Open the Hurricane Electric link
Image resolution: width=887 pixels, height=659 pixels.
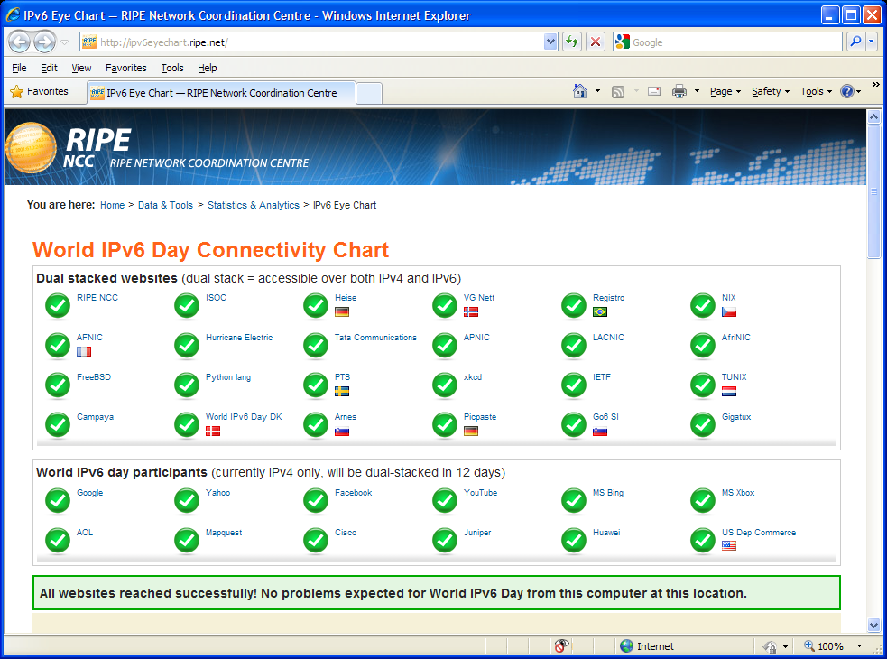[x=239, y=338]
